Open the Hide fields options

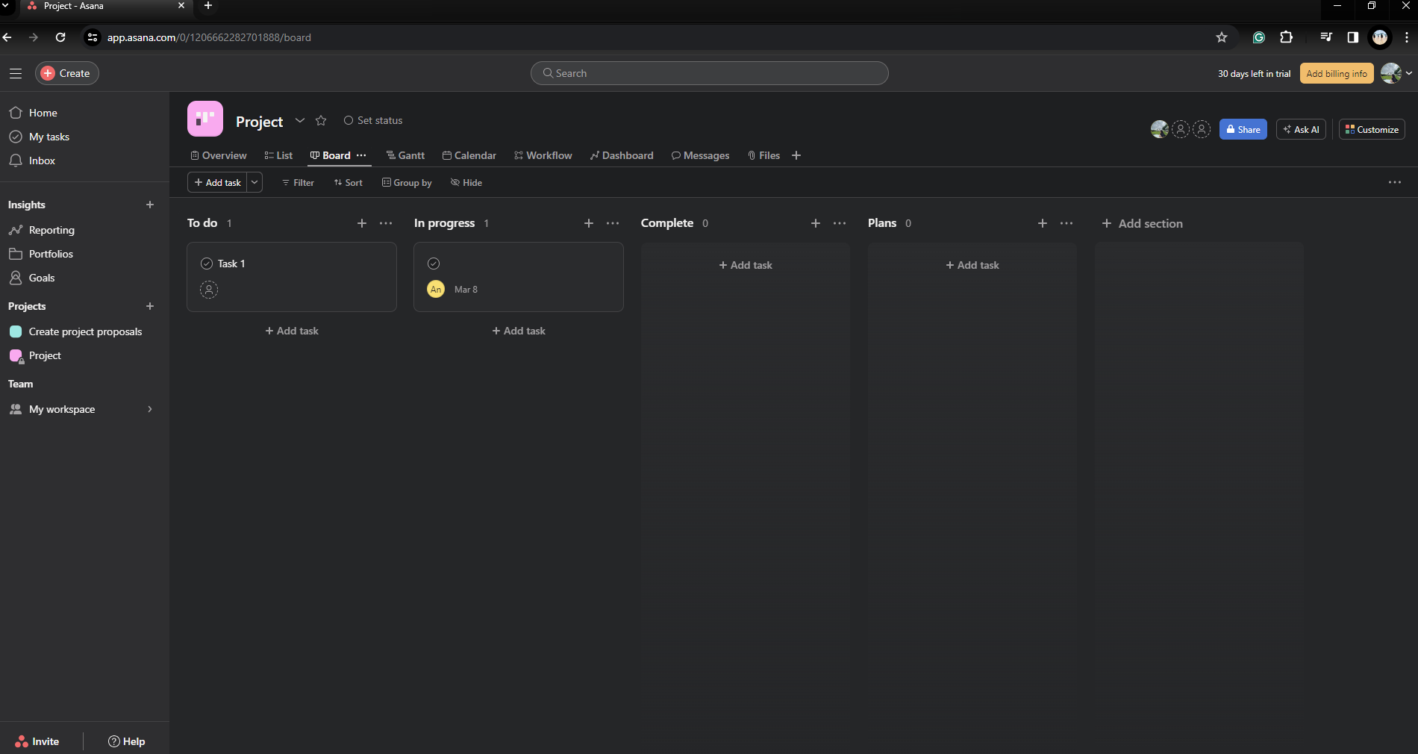(466, 183)
